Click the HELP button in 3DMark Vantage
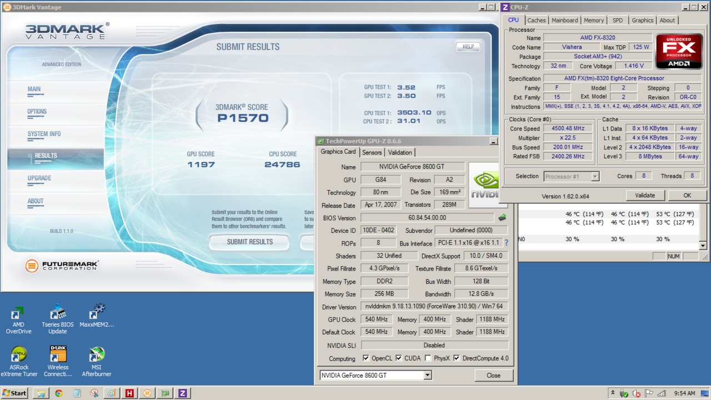Viewport: 711px width, 400px height. 468,47
